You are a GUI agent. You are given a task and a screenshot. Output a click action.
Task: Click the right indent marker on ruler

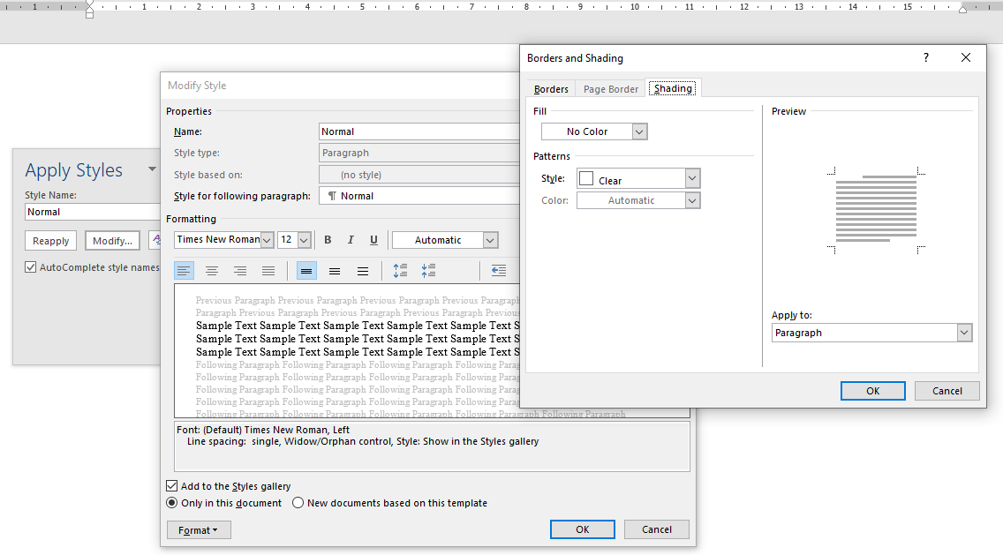[x=962, y=9]
